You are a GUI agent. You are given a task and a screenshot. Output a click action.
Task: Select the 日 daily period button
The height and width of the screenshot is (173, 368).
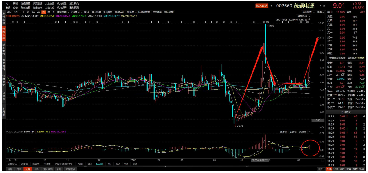coord(44,12)
